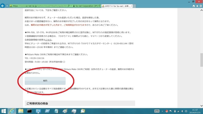Open a new blank tab
Image resolution: width=203 pixels, height=114 pixels.
[134, 6]
